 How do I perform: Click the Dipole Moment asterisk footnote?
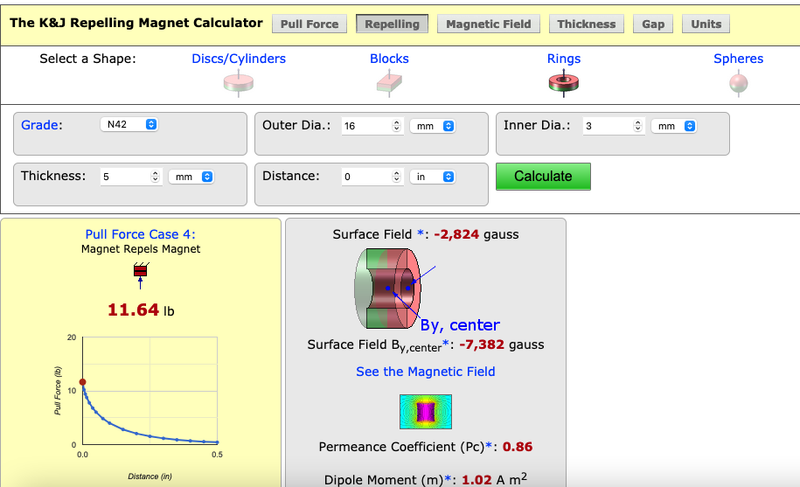coord(448,479)
